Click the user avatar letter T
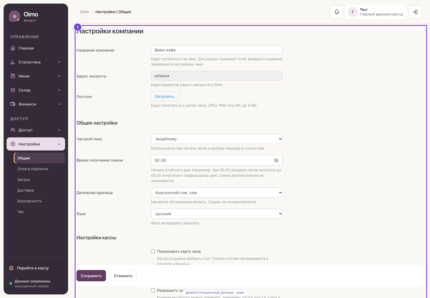This screenshot has height=298, width=430. 353,12
